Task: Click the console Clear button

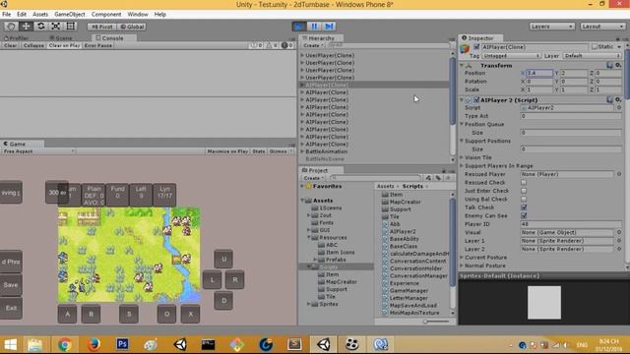Action: pos(11,45)
